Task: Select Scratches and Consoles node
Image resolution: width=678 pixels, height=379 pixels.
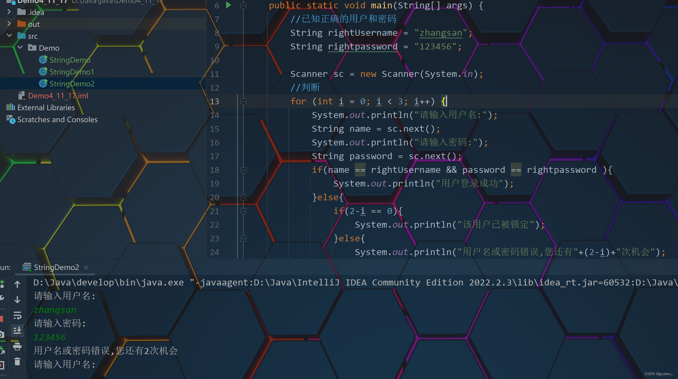Action: 57,119
